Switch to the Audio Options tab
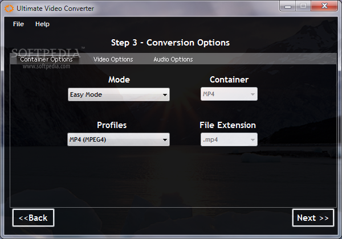 coord(173,59)
